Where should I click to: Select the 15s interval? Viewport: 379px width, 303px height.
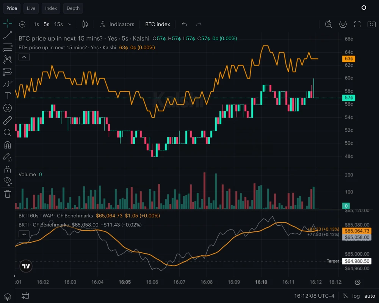pyautogui.click(x=58, y=24)
